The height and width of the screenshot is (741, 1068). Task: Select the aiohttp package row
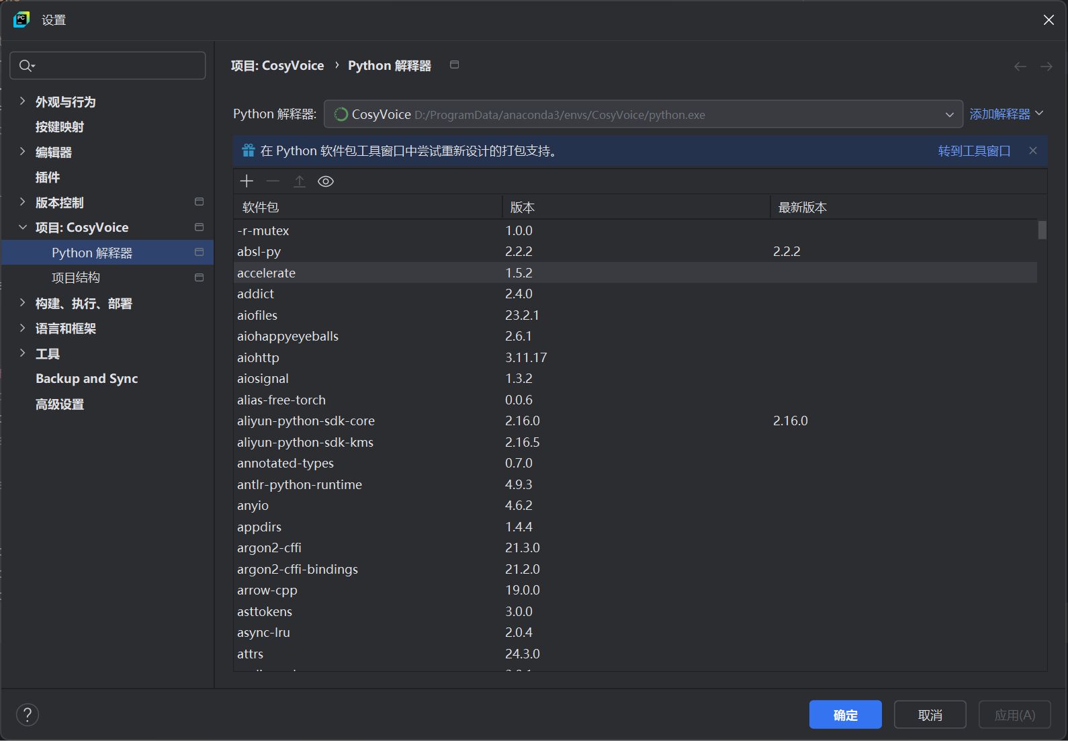635,357
